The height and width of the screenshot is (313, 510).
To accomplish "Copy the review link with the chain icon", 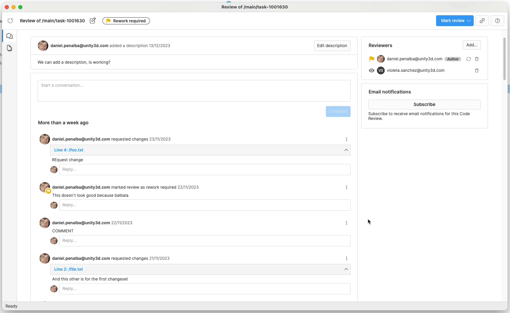I will tap(482, 21).
